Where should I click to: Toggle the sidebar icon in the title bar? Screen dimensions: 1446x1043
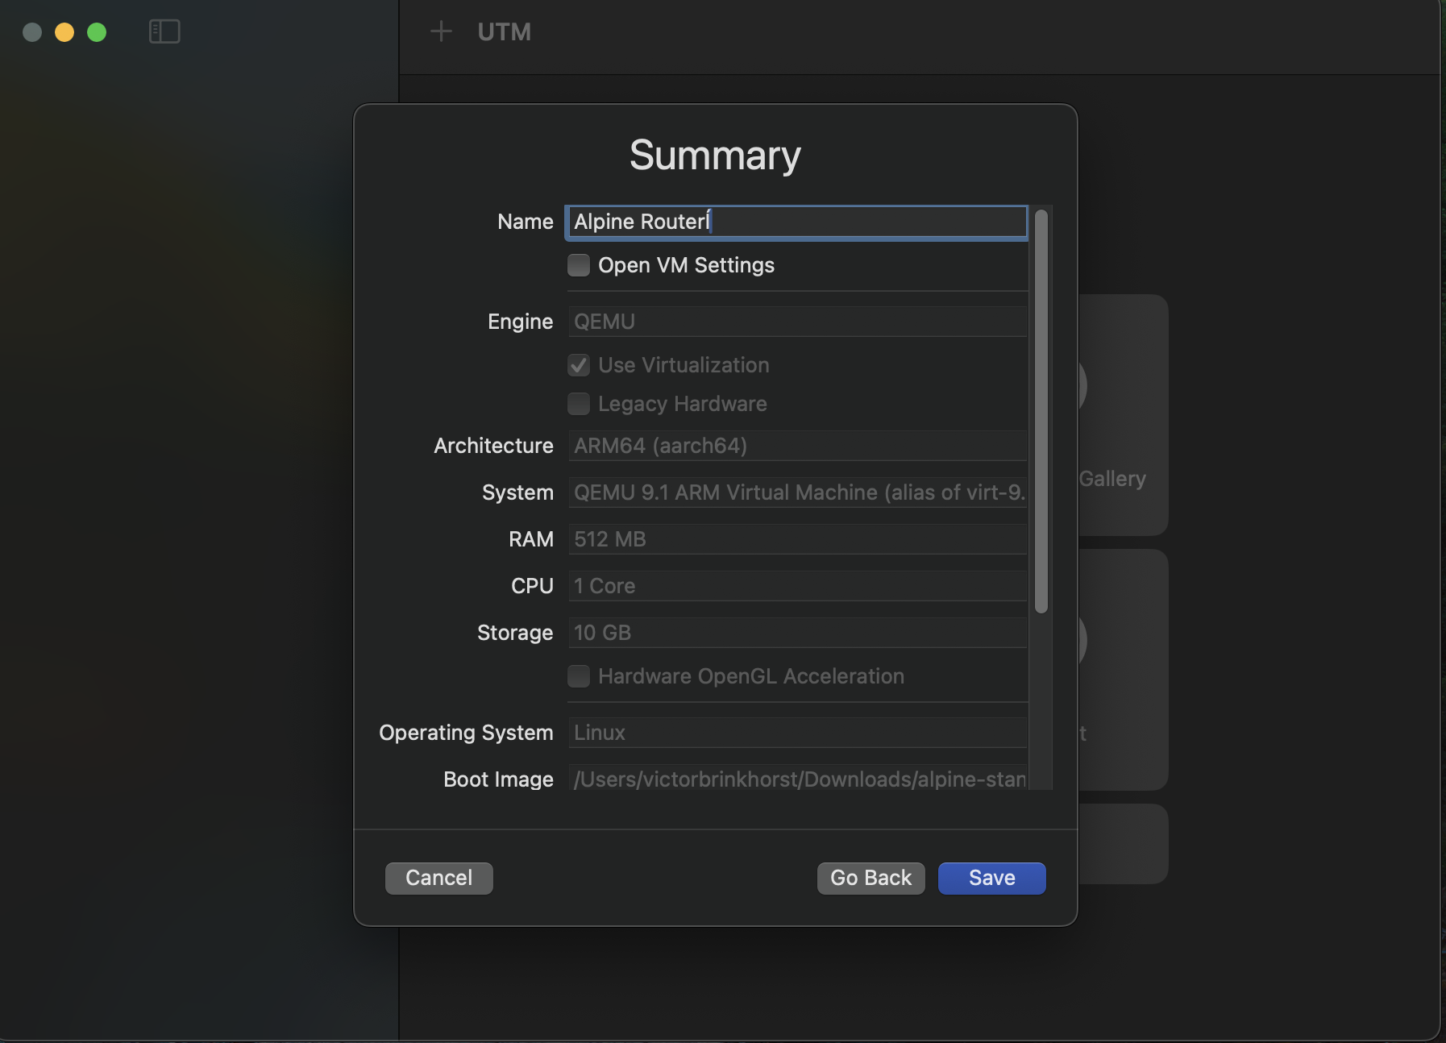164,31
